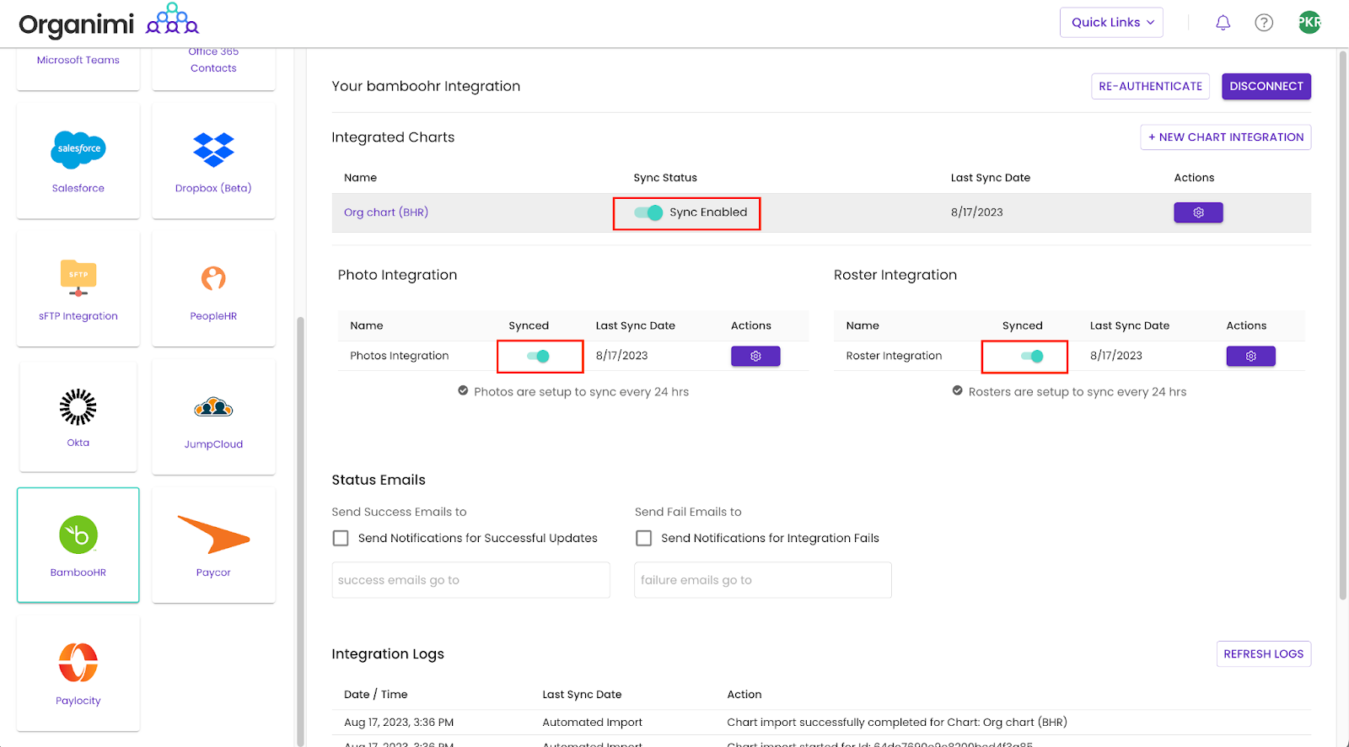Expand the Quick Links dropdown
This screenshot has height=747, width=1349.
coord(1111,23)
